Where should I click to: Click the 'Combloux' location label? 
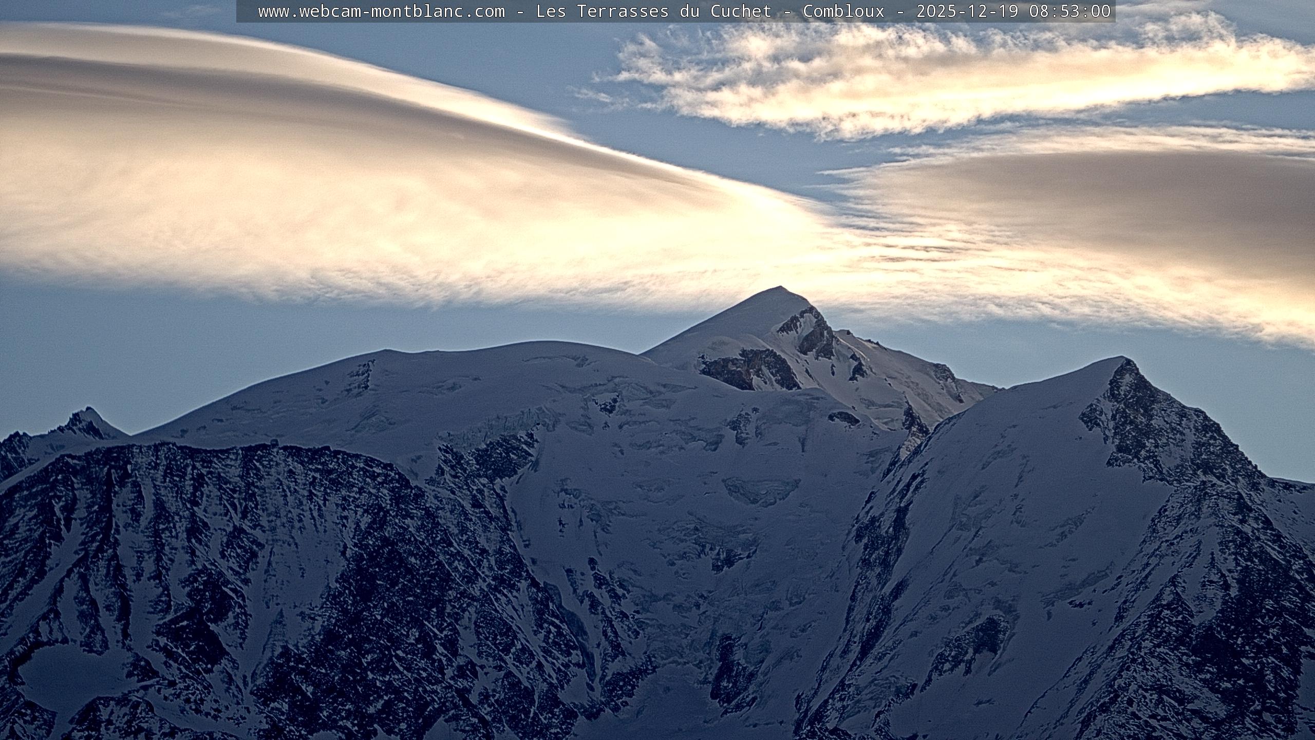(843, 11)
